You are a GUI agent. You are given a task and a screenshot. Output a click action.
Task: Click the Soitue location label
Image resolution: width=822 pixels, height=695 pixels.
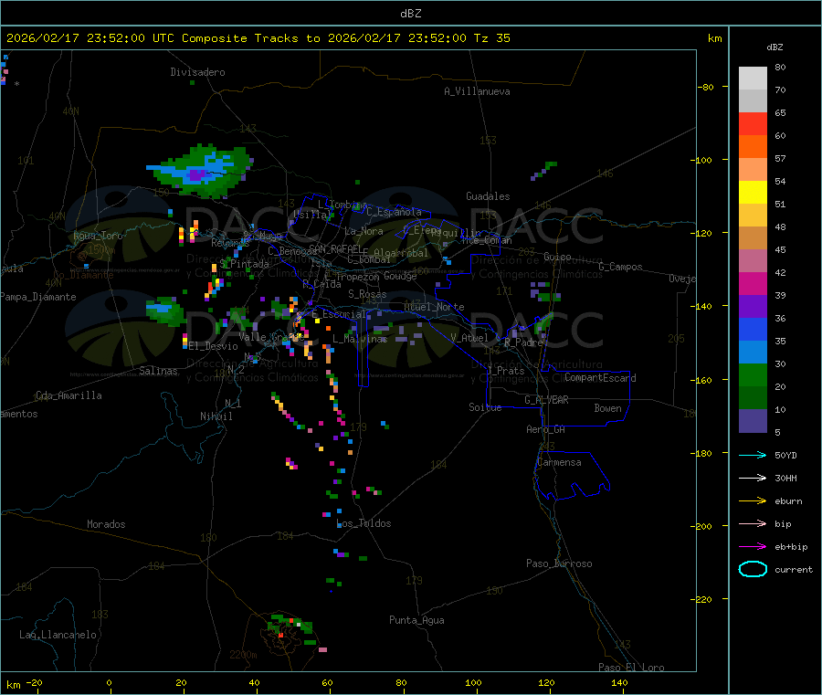click(x=486, y=407)
